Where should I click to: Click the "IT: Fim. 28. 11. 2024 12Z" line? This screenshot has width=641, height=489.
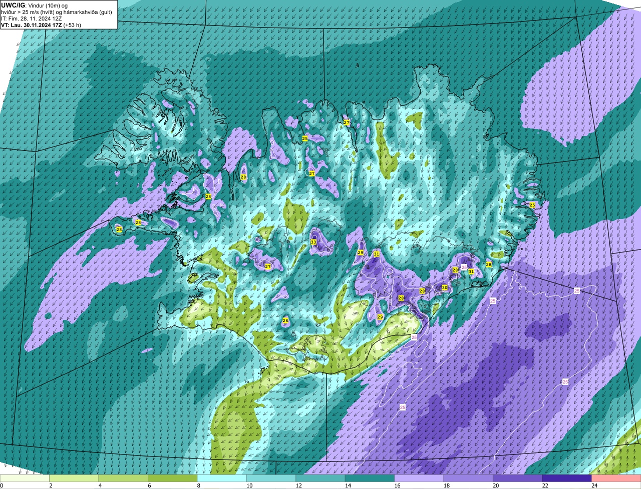coord(32,18)
